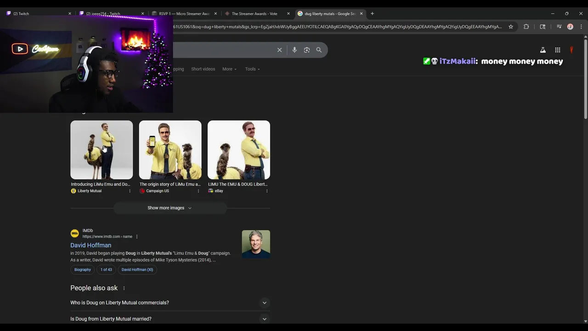This screenshot has width=588, height=331.
Task: Open Introducing LiMu Emu and Doug caption
Action: [101, 184]
